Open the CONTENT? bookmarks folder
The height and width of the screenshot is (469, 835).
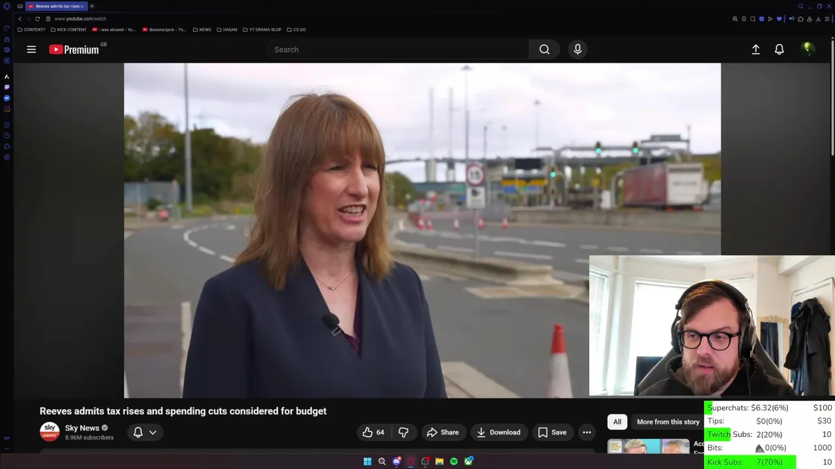pyautogui.click(x=31, y=29)
